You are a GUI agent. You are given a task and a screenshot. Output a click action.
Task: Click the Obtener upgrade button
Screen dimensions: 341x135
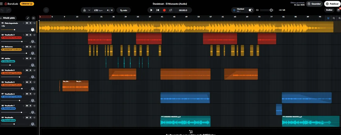(27, 4)
